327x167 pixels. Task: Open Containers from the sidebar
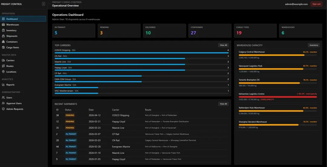(23, 42)
